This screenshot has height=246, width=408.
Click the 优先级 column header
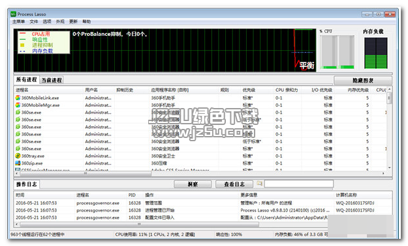pyautogui.click(x=249, y=90)
